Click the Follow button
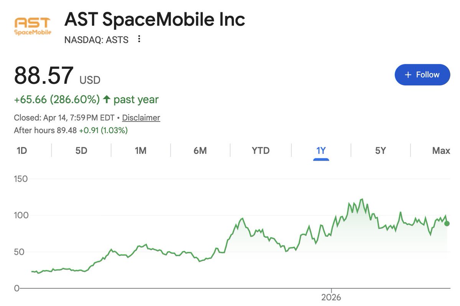The width and height of the screenshot is (460, 306). [422, 75]
